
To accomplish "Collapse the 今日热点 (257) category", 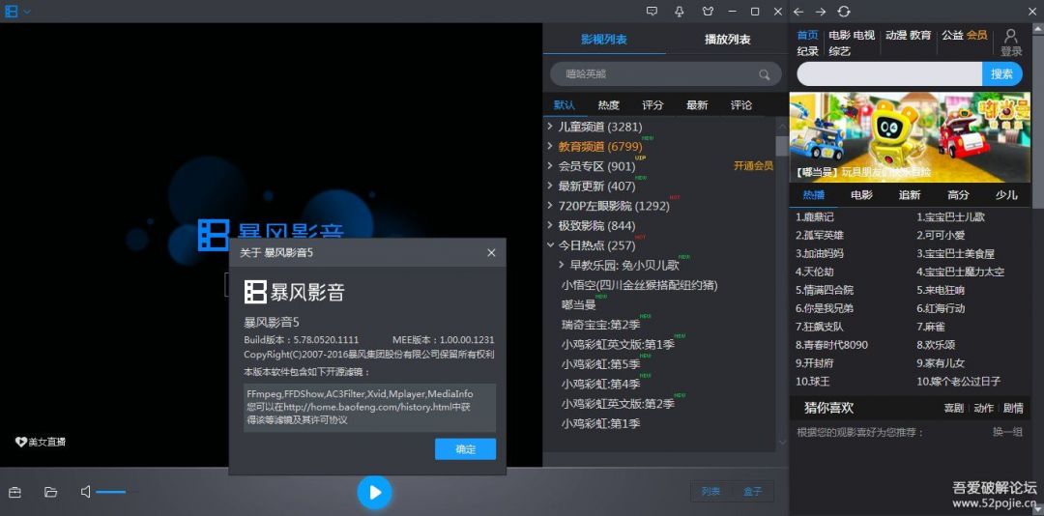I will (550, 245).
